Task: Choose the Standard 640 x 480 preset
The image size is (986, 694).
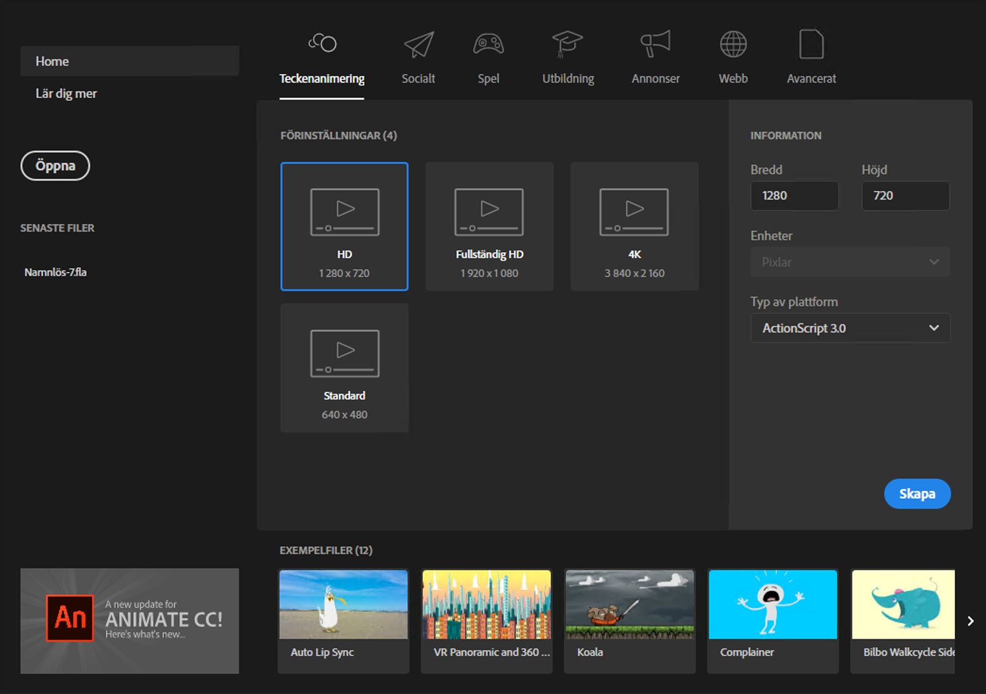Action: click(344, 368)
